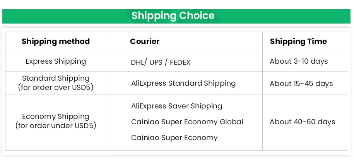354x164 pixels.
Task: Click the word Global in courier list
Action: (x=231, y=122)
